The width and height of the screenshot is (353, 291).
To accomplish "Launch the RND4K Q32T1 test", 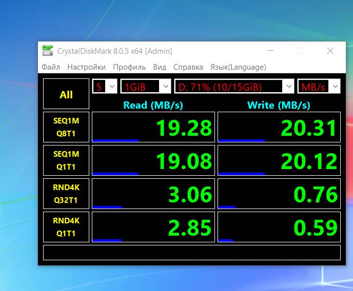I will click(66, 194).
